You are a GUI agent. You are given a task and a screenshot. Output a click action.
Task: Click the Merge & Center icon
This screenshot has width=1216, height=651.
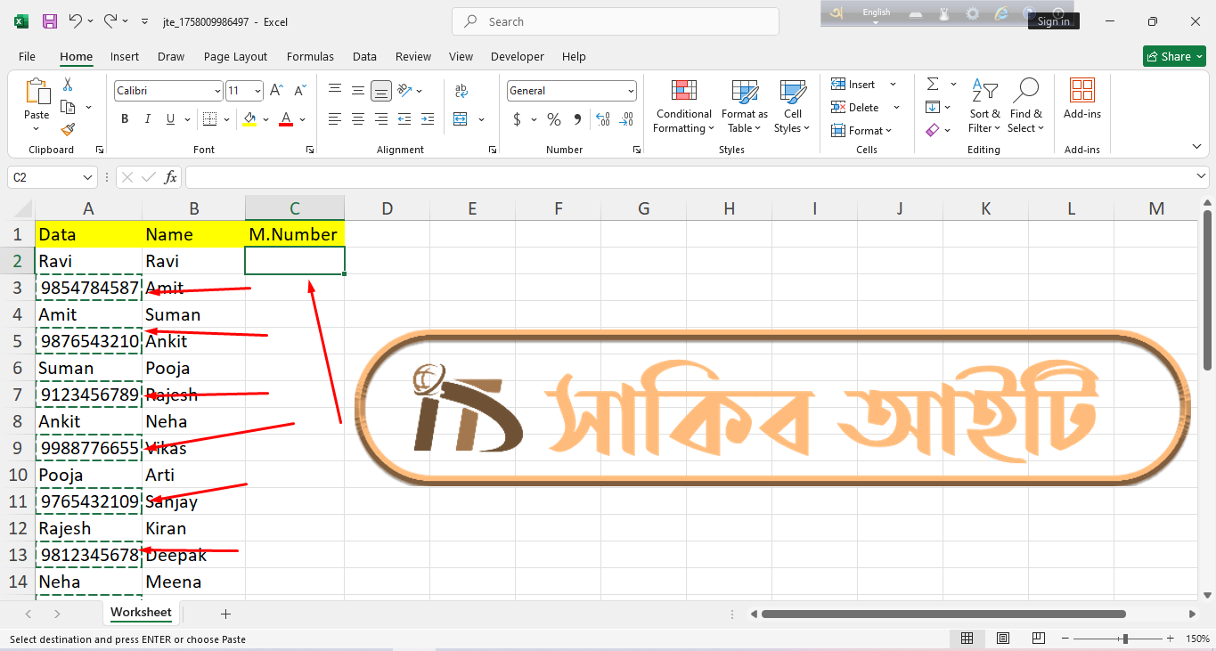(x=461, y=119)
